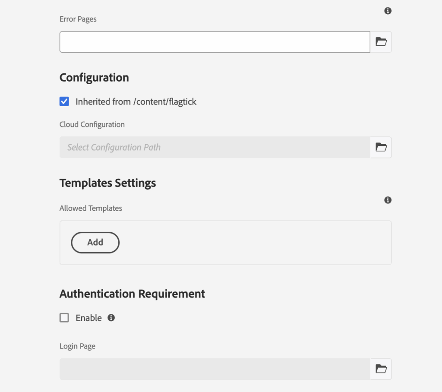Click the Configuration section heading
Screen dimensions: 442x392
pos(94,78)
